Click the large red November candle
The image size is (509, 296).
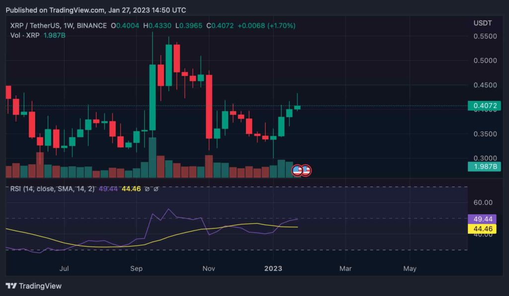point(209,106)
